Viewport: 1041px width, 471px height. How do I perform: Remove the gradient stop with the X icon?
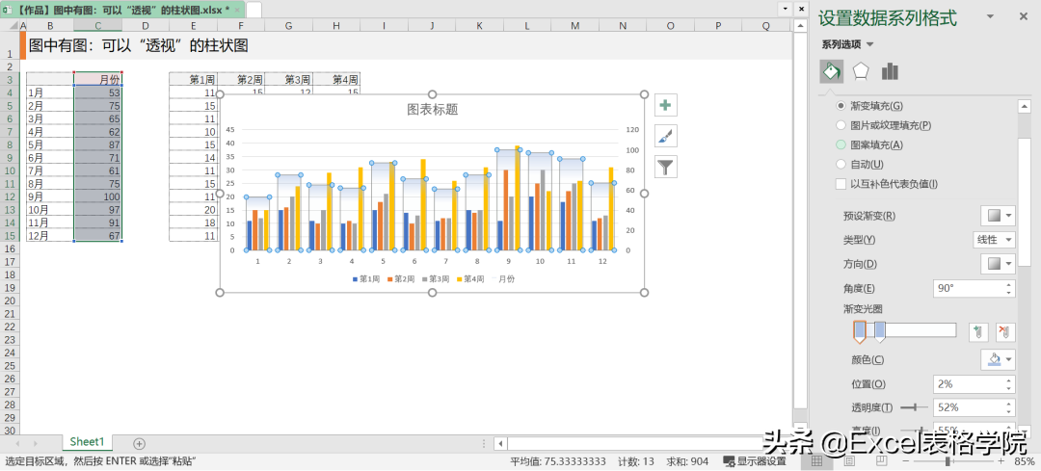1005,331
